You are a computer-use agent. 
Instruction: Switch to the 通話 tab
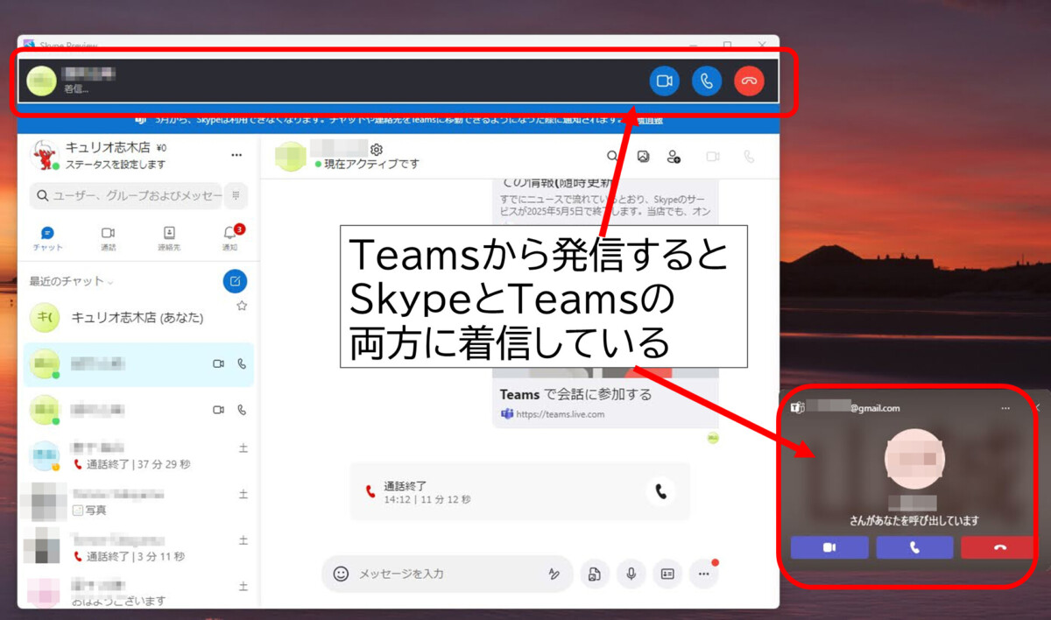(108, 238)
